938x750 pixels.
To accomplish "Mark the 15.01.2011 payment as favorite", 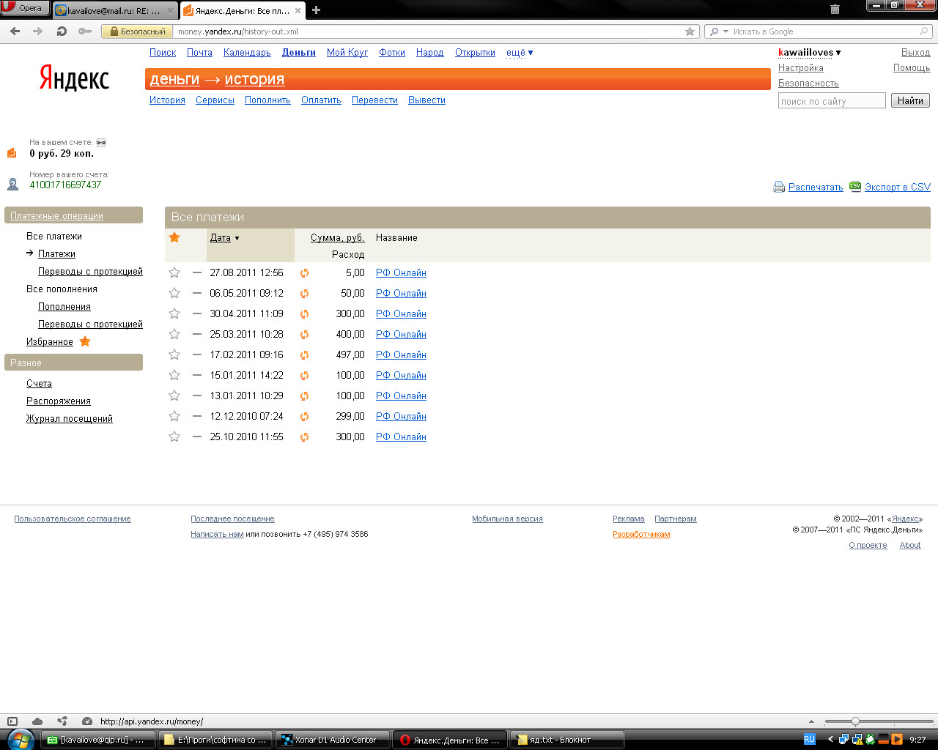I will 174,375.
